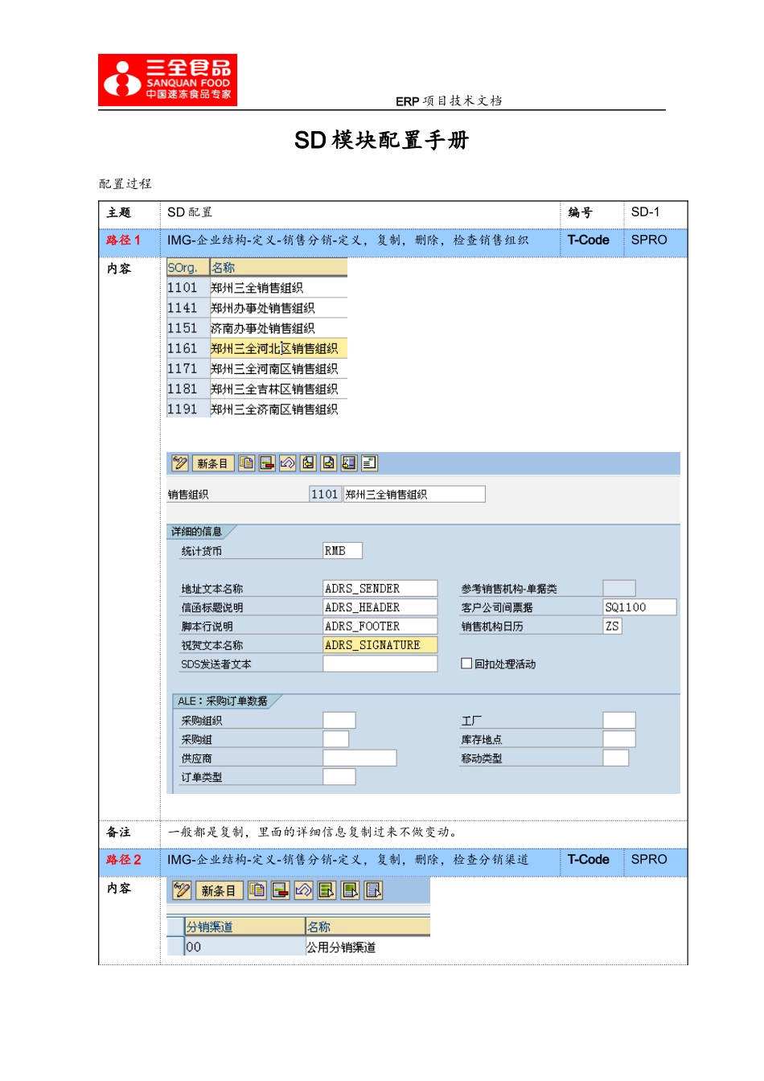Click the Delete entry icon in sales organization toolbar

coord(267,463)
